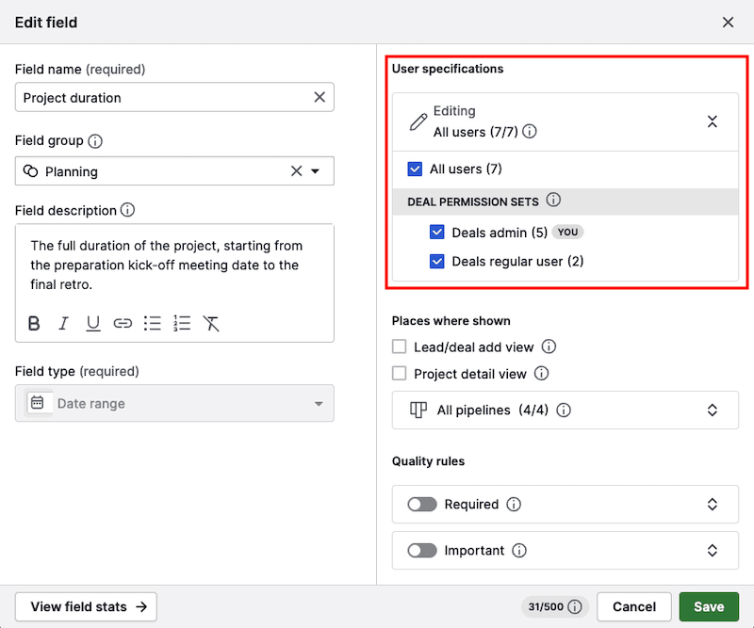The height and width of the screenshot is (628, 754).
Task: Add a numbered list to description
Action: (x=182, y=324)
